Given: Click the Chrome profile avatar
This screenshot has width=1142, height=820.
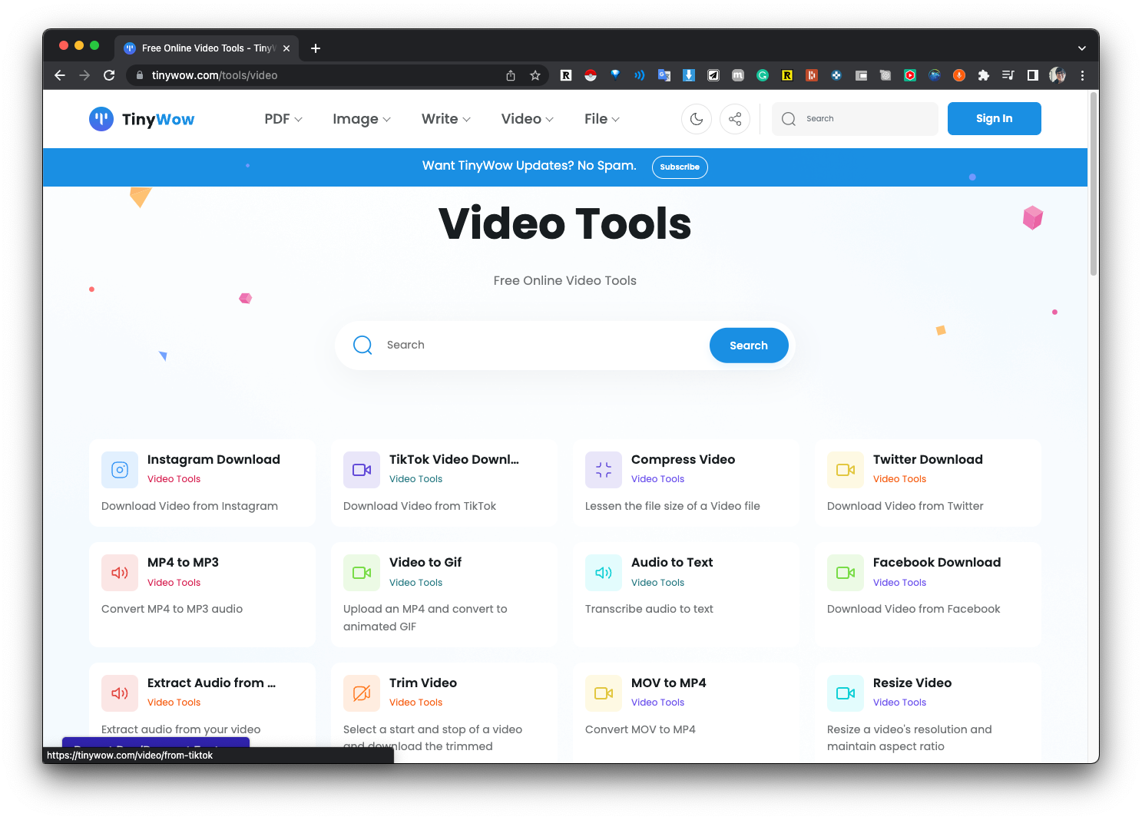Looking at the screenshot, I should [x=1058, y=75].
